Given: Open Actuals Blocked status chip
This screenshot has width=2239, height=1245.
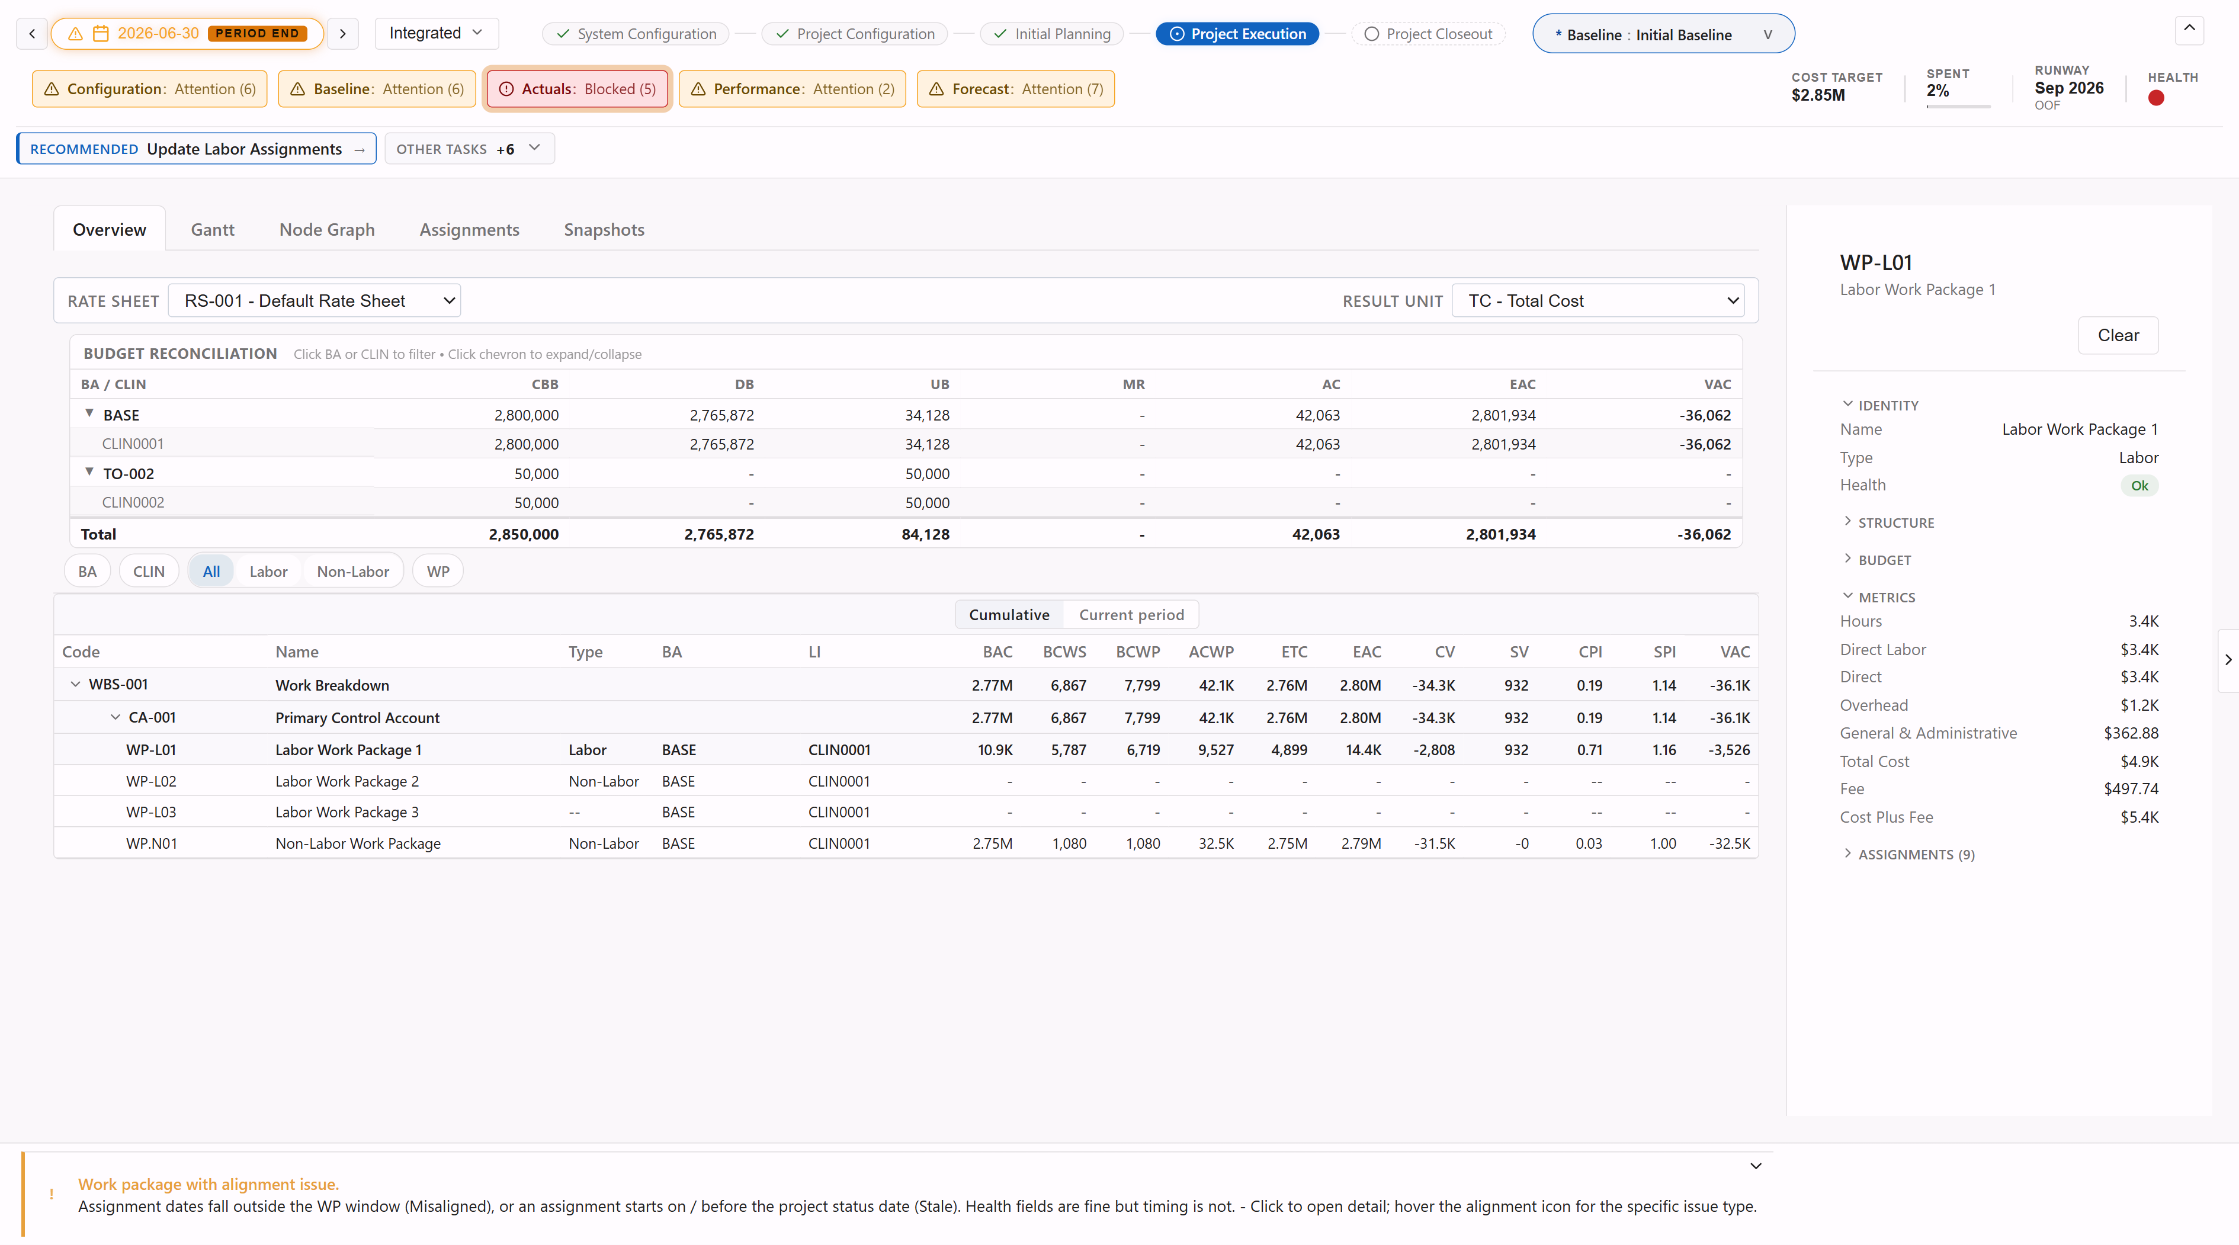Looking at the screenshot, I should click(x=578, y=89).
